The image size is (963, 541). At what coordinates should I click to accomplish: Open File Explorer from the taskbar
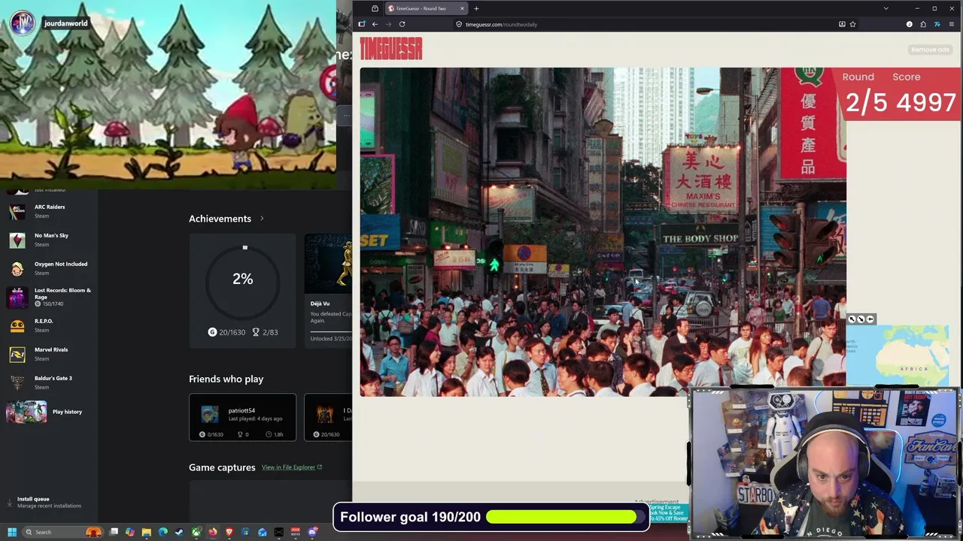(147, 532)
